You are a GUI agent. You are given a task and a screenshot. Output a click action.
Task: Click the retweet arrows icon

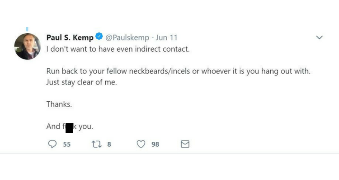tap(96, 144)
